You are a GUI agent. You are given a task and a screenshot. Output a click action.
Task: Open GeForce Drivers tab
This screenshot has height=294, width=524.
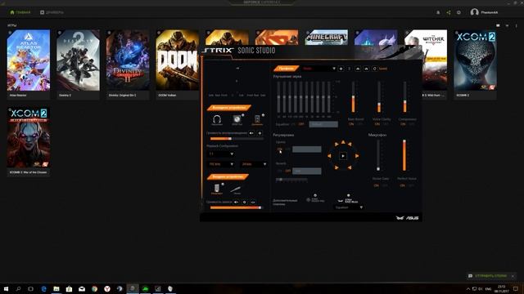pos(52,12)
